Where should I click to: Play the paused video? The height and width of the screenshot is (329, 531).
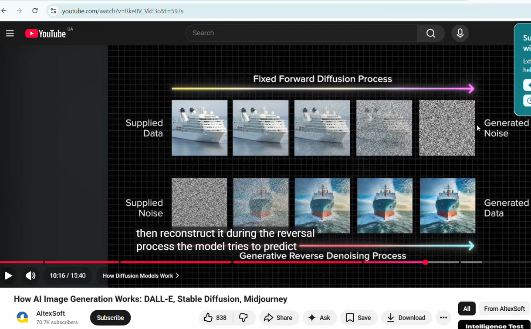(x=8, y=275)
